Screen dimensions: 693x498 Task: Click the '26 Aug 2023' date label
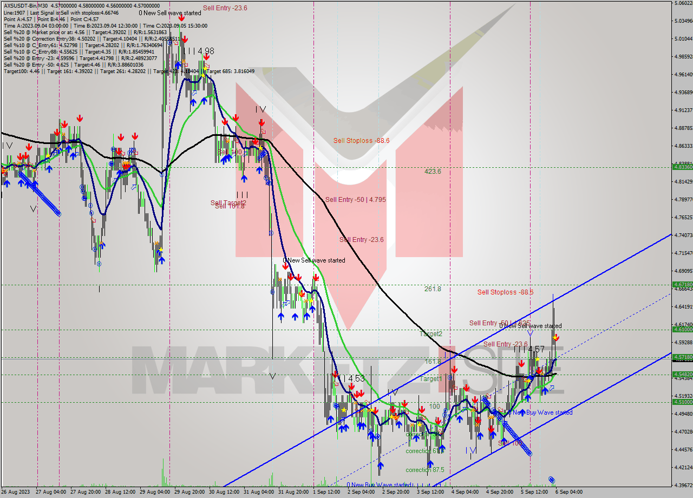pyautogui.click(x=15, y=492)
